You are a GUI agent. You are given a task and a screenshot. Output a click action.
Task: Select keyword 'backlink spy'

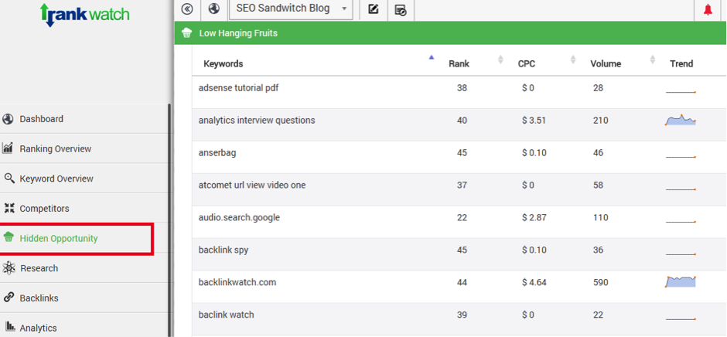(223, 250)
